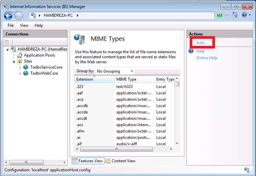Image resolution: width=256 pixels, height=176 pixels.
Task: Click the Forward navigation arrow button
Action: [x=19, y=16]
